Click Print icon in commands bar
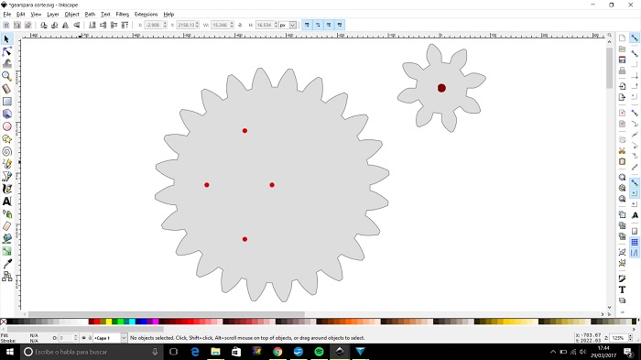 [x=622, y=71]
